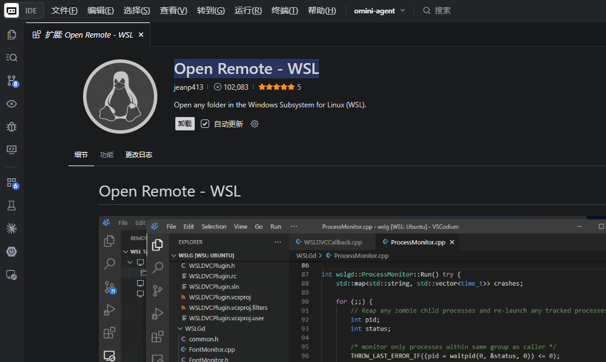Click the starburst icon in the activity bar
Viewport: 606px width, 362px height.
12,229
